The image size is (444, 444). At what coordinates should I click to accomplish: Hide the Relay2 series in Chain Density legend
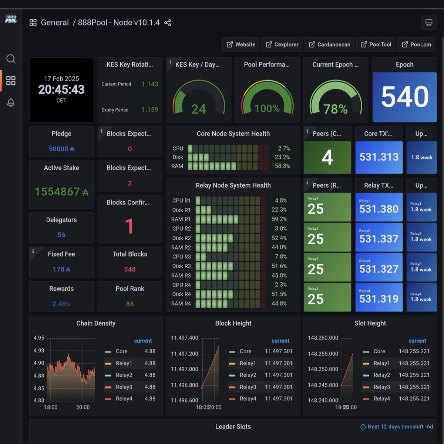pyautogui.click(x=124, y=375)
